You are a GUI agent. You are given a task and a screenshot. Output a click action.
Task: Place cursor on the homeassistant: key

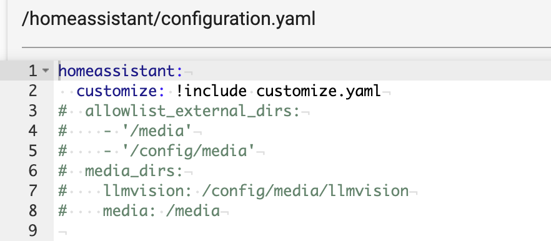(121, 71)
